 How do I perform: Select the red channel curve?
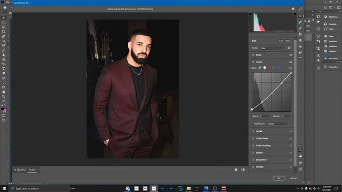[x=269, y=68]
